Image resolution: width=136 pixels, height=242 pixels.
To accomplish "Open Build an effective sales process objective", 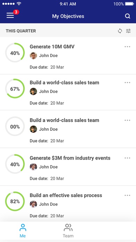I will 66,195.
